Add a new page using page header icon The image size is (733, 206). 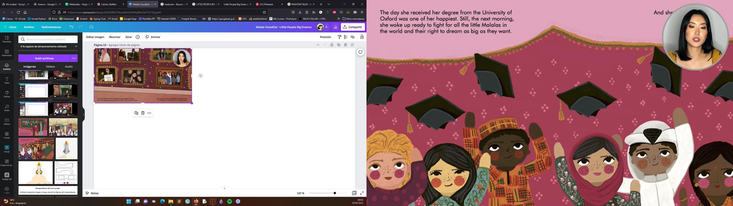[x=352, y=45]
